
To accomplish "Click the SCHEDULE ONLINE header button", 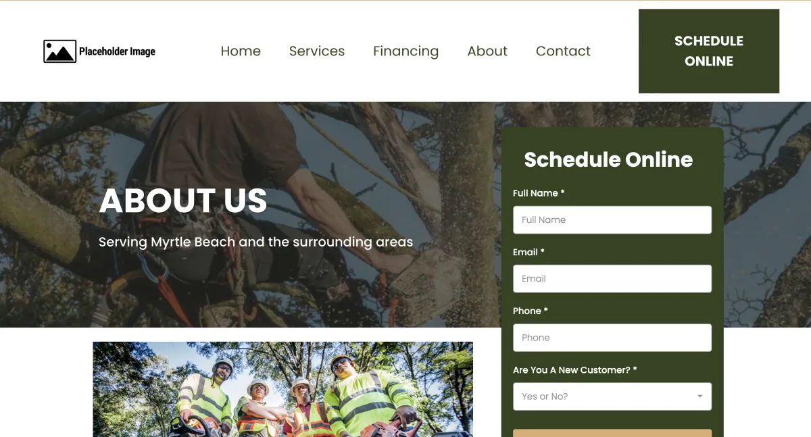I will [x=709, y=51].
